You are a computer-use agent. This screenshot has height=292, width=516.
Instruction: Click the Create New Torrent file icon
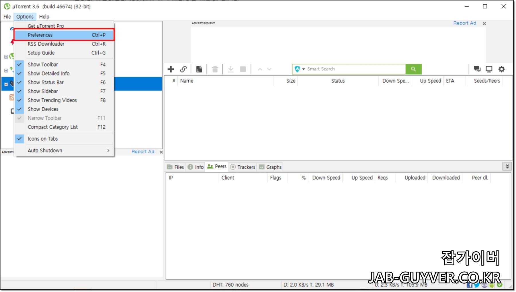[x=199, y=69]
